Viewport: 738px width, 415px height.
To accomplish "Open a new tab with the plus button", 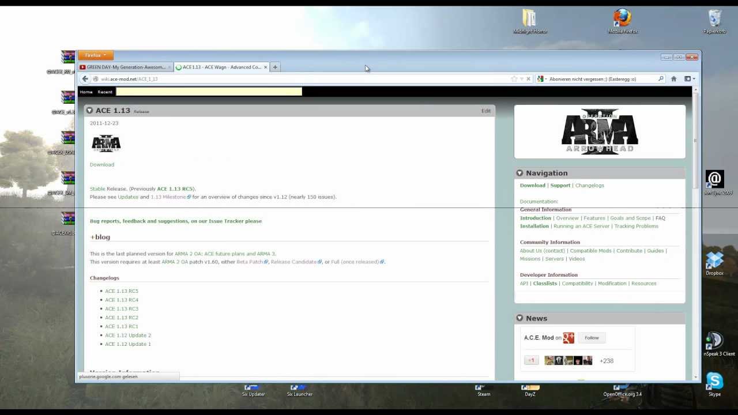I will pyautogui.click(x=275, y=67).
